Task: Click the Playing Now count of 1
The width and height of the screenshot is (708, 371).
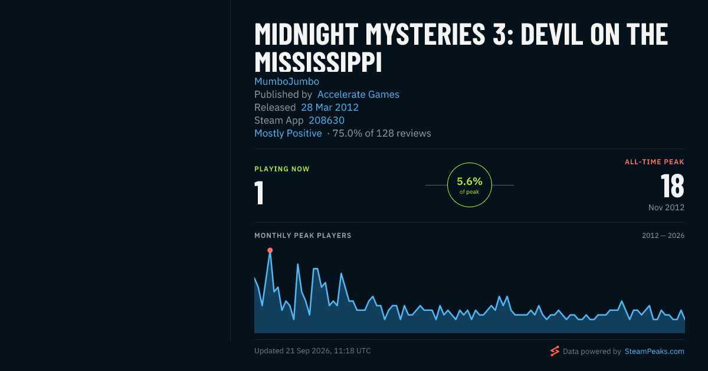Action: [259, 193]
